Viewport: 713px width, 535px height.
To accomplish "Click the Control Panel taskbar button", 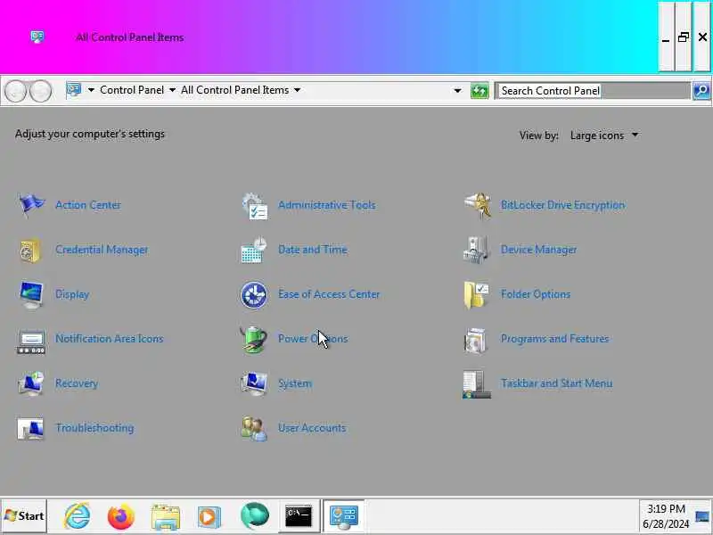I will (344, 516).
